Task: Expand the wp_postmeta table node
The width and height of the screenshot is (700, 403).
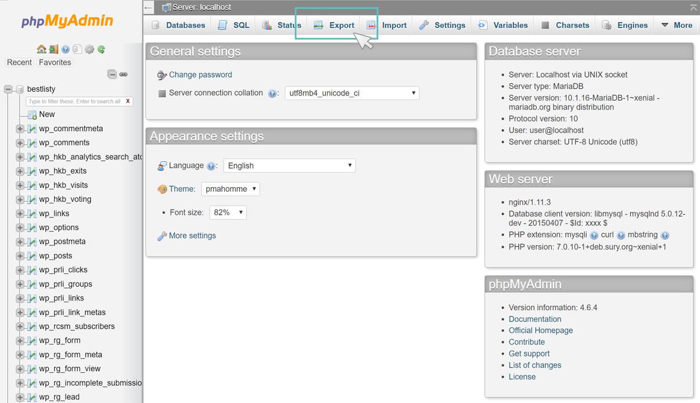Action: (20, 241)
